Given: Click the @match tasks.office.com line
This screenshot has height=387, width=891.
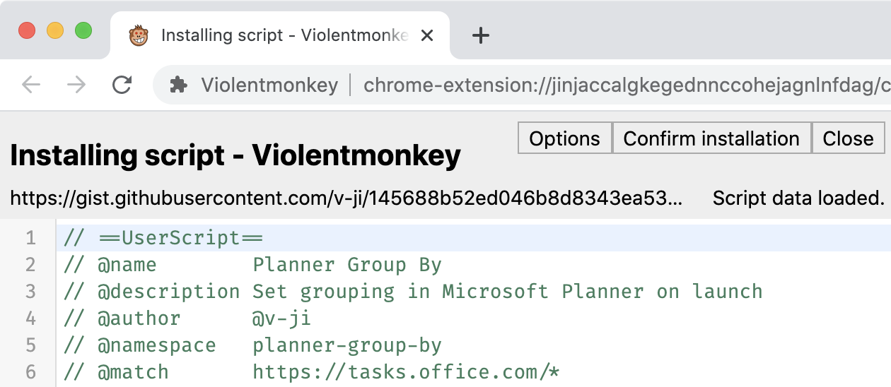Looking at the screenshot, I should [x=312, y=372].
